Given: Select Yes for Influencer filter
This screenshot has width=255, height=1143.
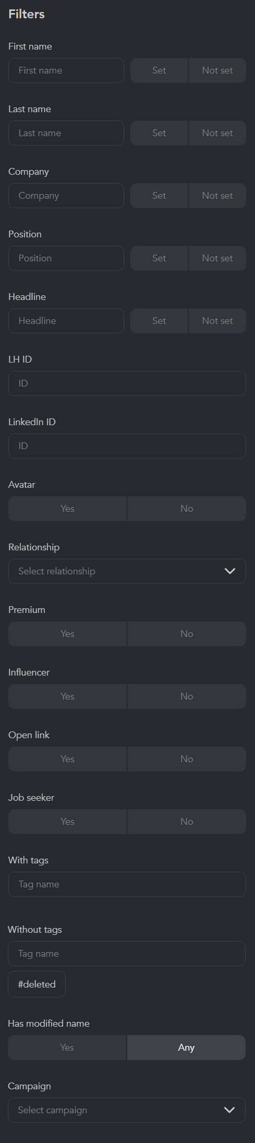Looking at the screenshot, I should (x=67, y=696).
